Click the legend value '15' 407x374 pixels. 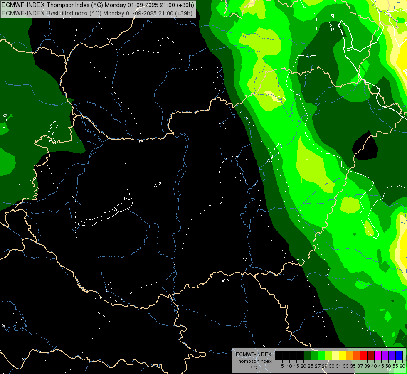[296, 366]
